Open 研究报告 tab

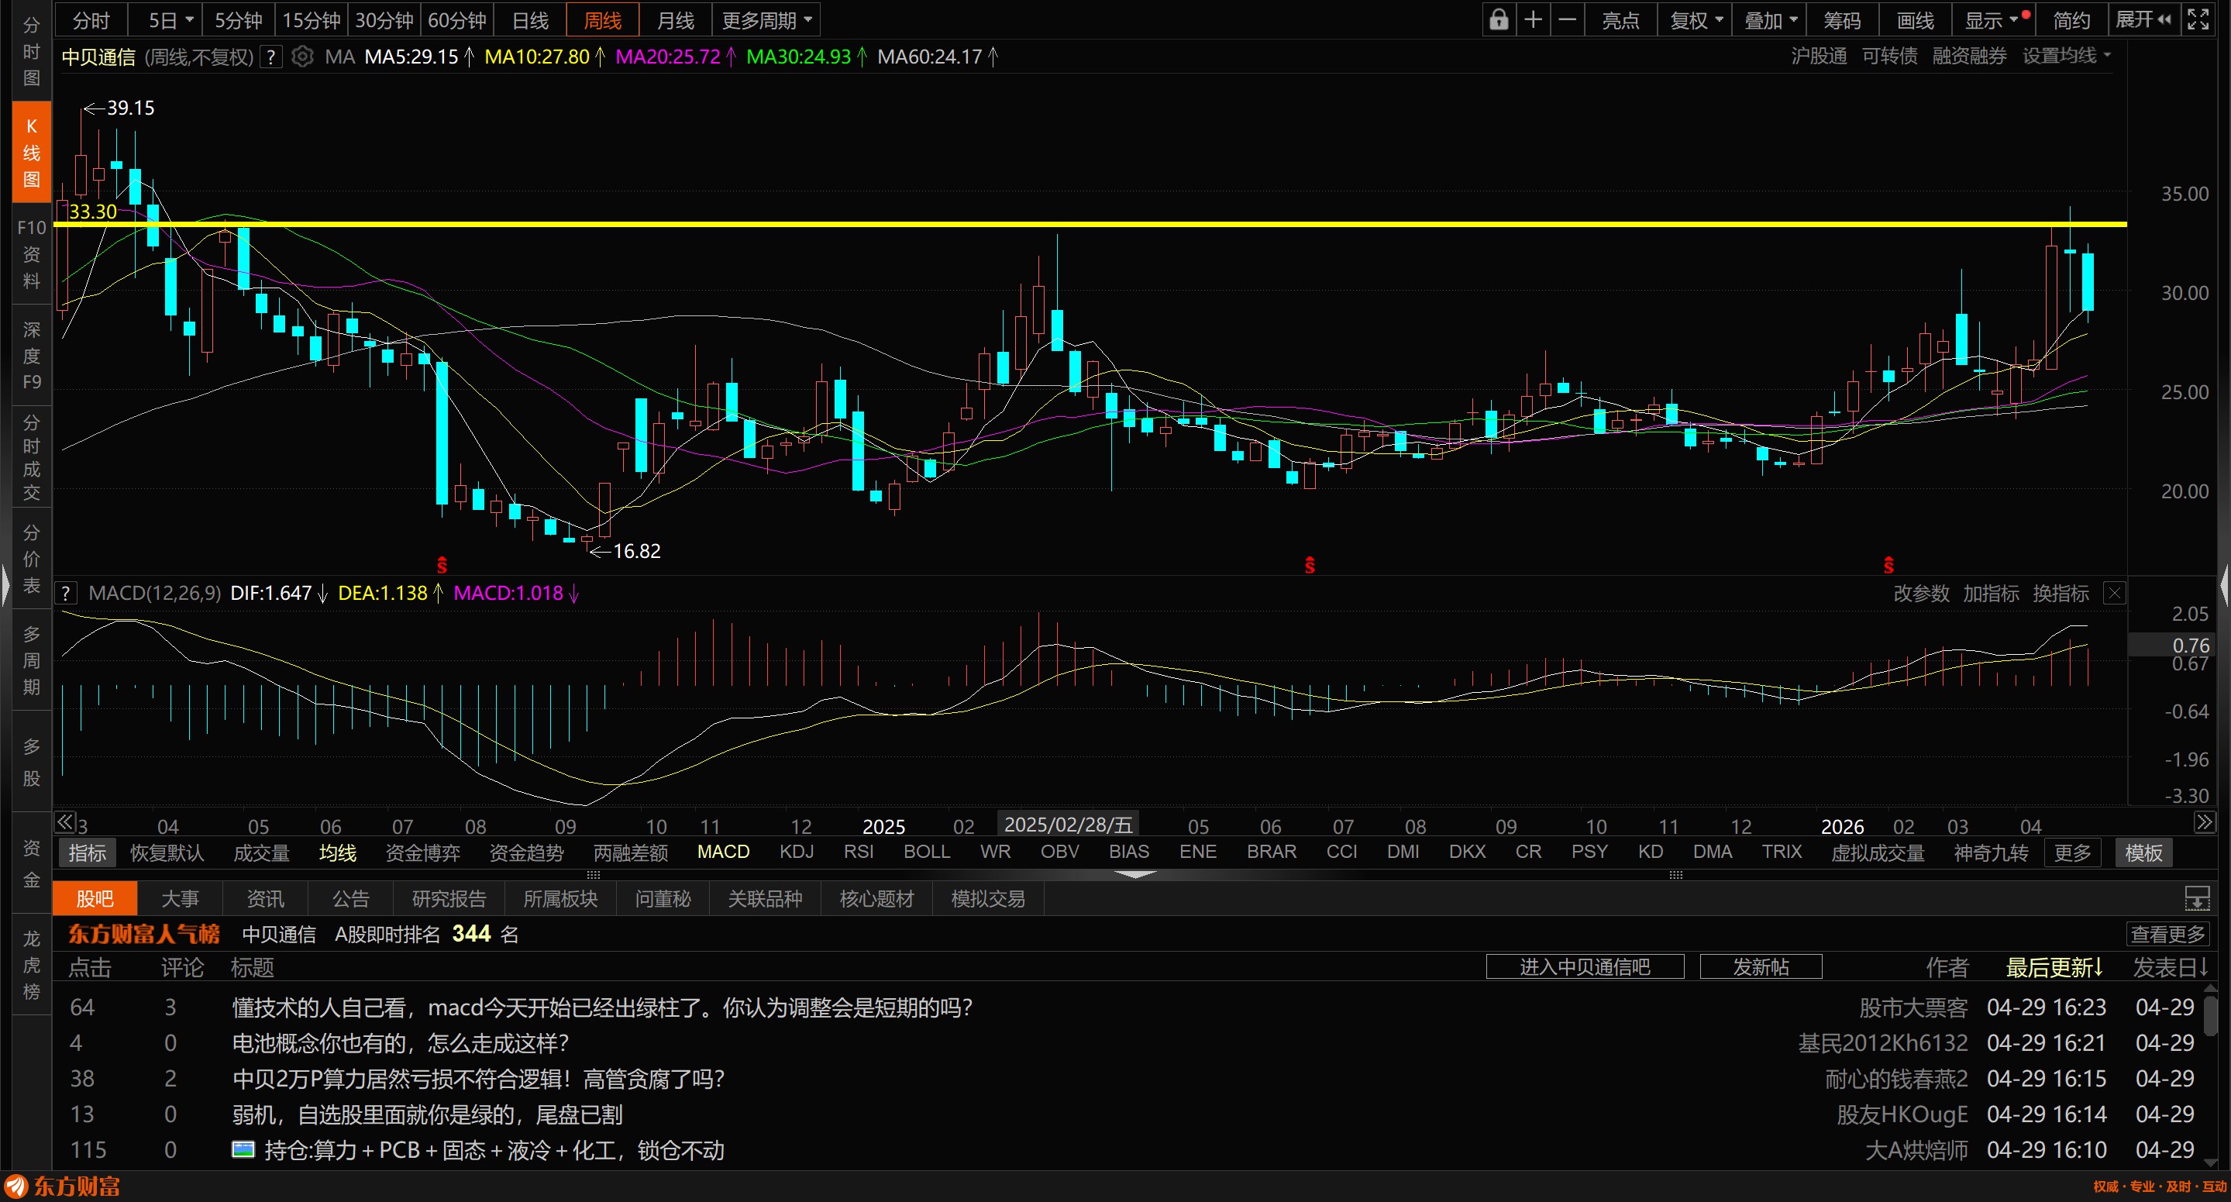click(x=449, y=899)
